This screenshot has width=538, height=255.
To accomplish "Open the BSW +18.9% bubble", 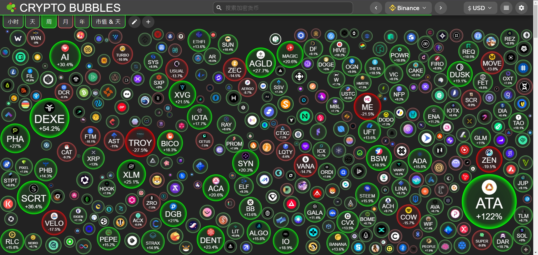I will (379, 158).
